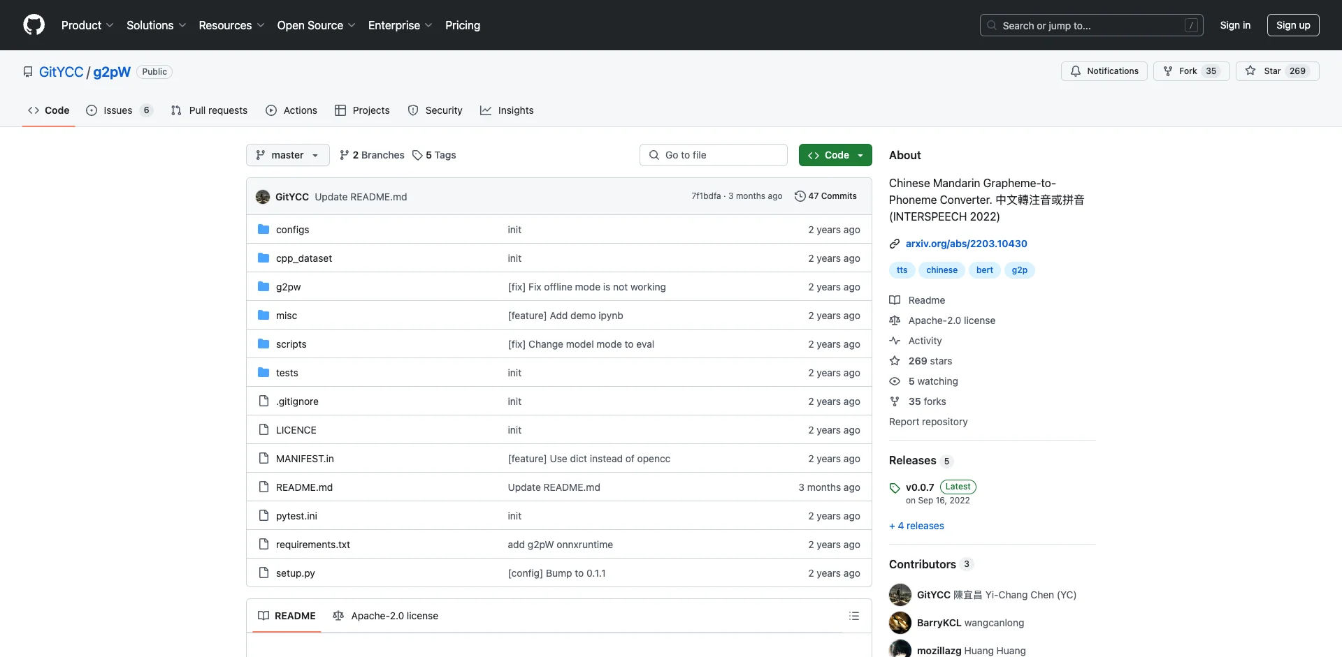The height and width of the screenshot is (657, 1342).
Task: Click the g2pw folder icon
Action: tap(264, 287)
